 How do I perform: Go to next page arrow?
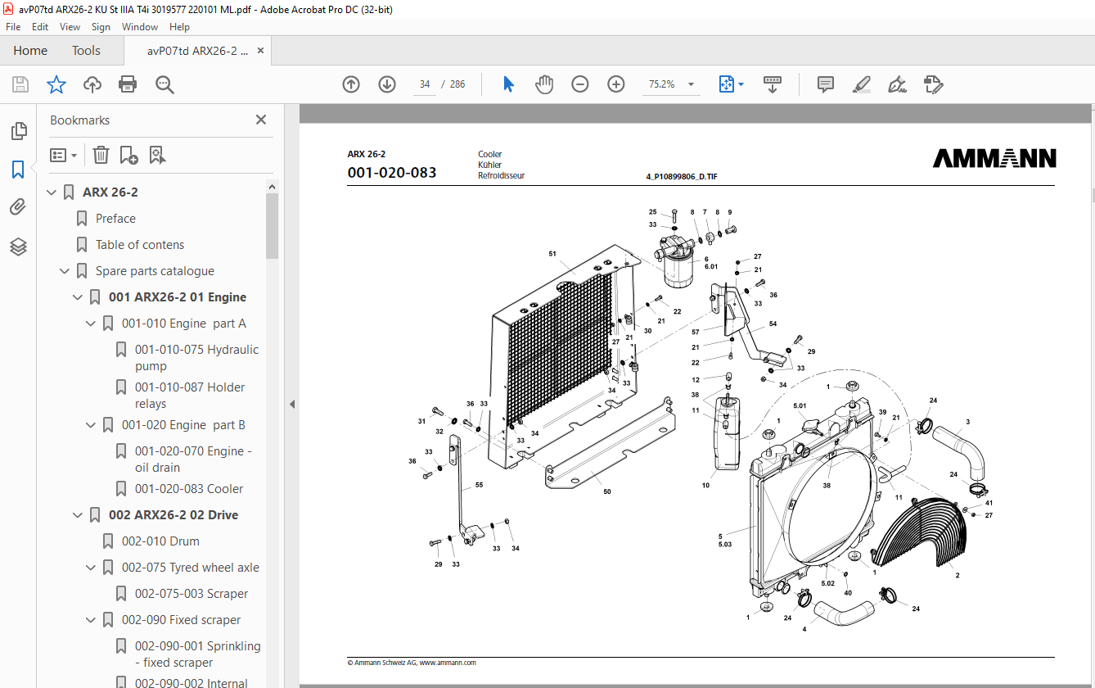tap(387, 84)
